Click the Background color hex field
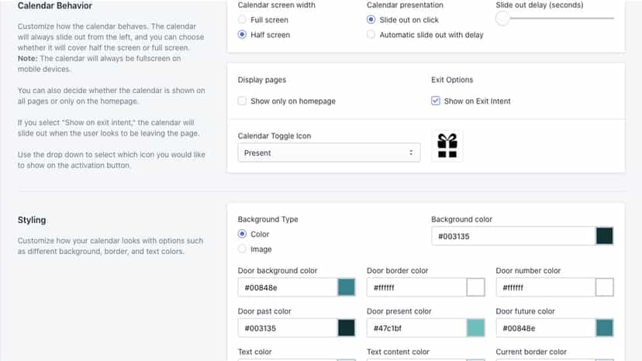642x361 pixels. [x=513, y=236]
